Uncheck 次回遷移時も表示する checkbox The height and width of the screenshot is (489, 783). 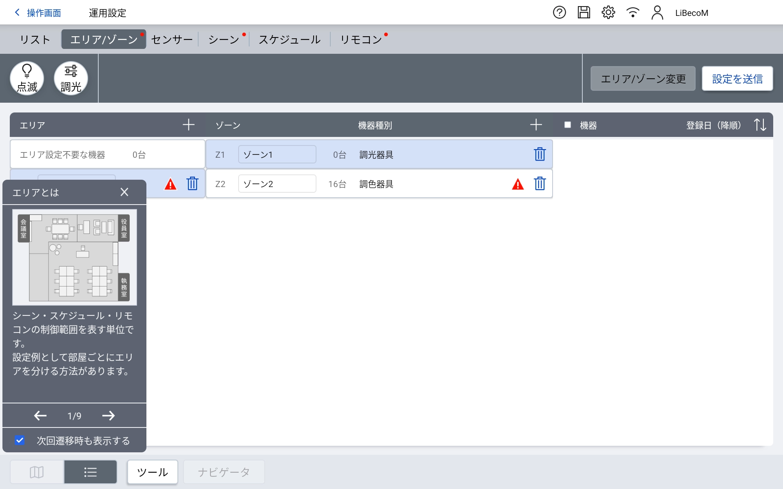[x=20, y=441]
